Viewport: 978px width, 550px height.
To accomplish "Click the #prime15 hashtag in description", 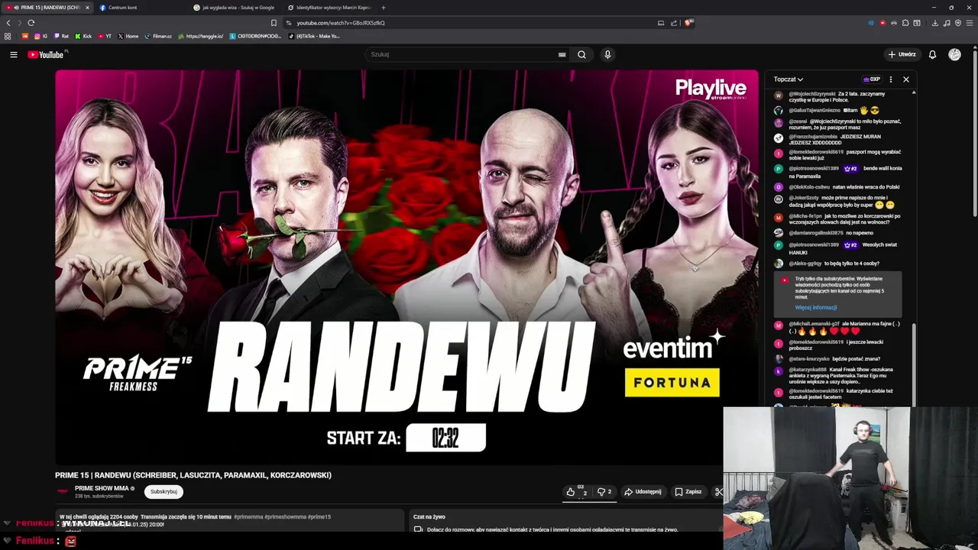I will click(319, 517).
